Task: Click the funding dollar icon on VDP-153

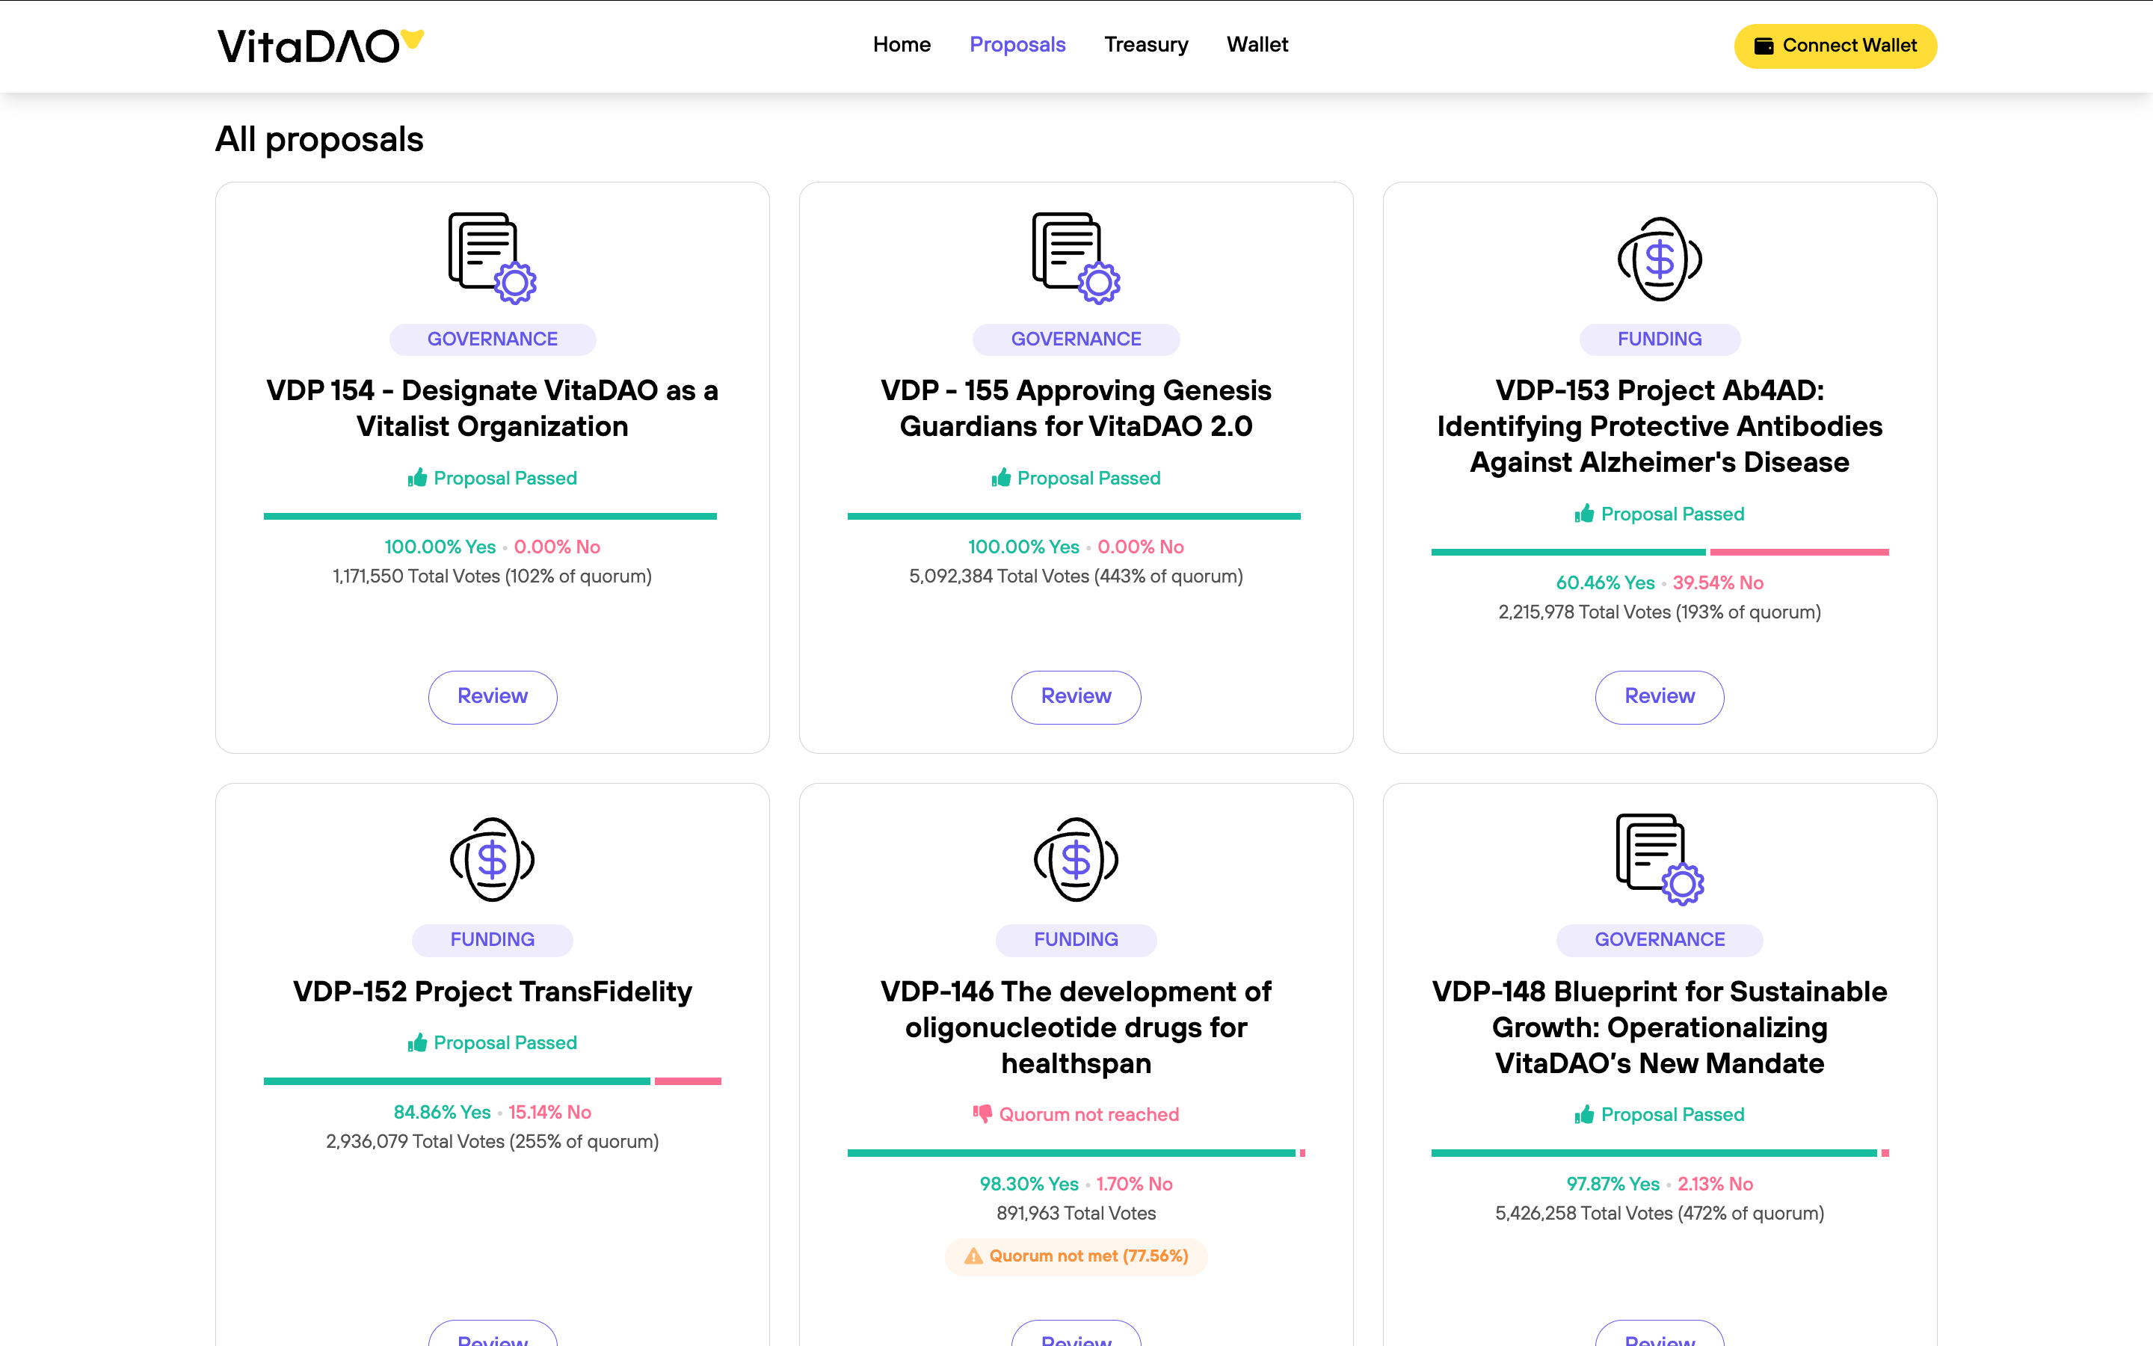Action: 1660,259
